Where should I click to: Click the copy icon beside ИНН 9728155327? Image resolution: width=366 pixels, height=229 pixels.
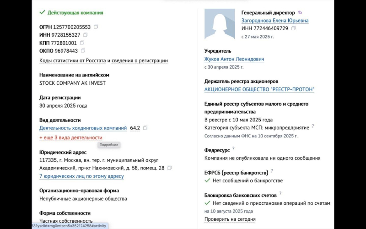pyautogui.click(x=86, y=35)
